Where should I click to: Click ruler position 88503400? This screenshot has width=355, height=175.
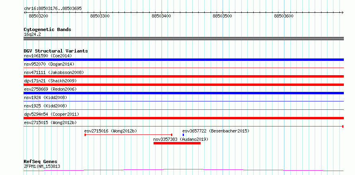(x=162, y=16)
